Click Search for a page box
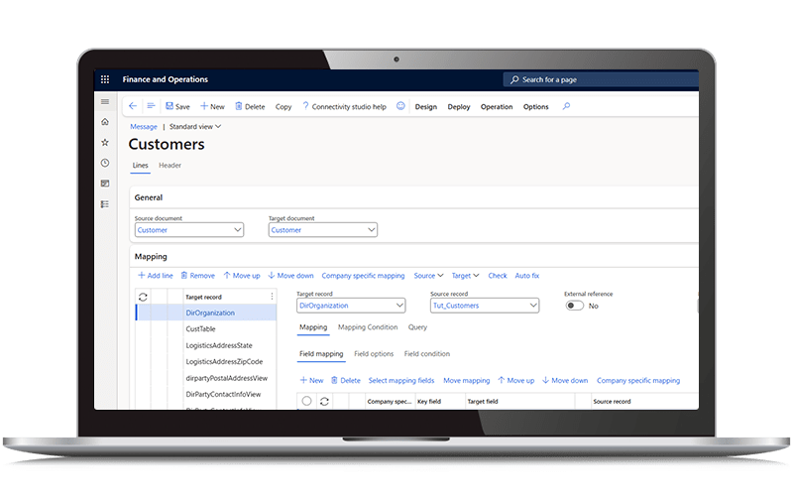 tap(601, 79)
